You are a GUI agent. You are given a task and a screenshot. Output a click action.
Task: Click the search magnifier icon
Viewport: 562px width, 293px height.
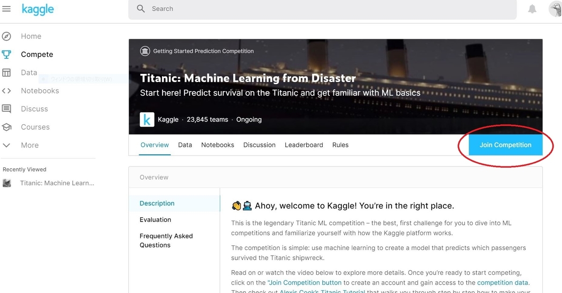(x=140, y=8)
